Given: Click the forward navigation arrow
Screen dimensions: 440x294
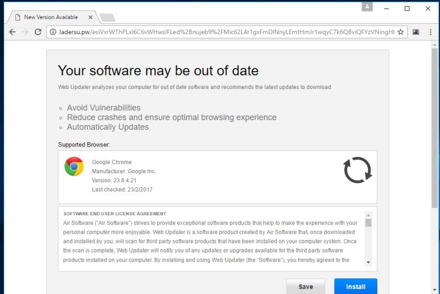Looking at the screenshot, I should point(25,32).
